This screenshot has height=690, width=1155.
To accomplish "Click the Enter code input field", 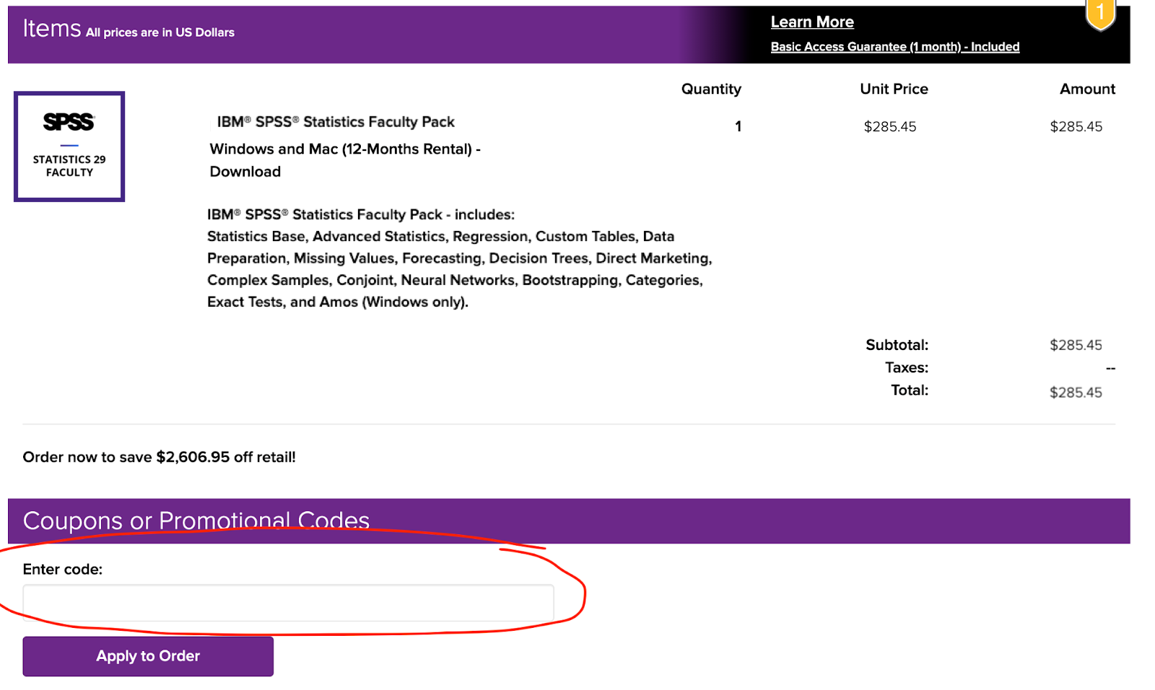I will [288, 603].
